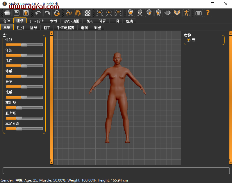Viewport: 232px width, 183px height.
Task: Open the 渲染 tab
Action: pyautogui.click(x=89, y=21)
